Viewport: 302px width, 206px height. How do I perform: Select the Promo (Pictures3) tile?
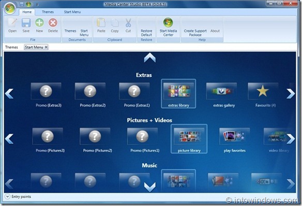click(x=48, y=140)
